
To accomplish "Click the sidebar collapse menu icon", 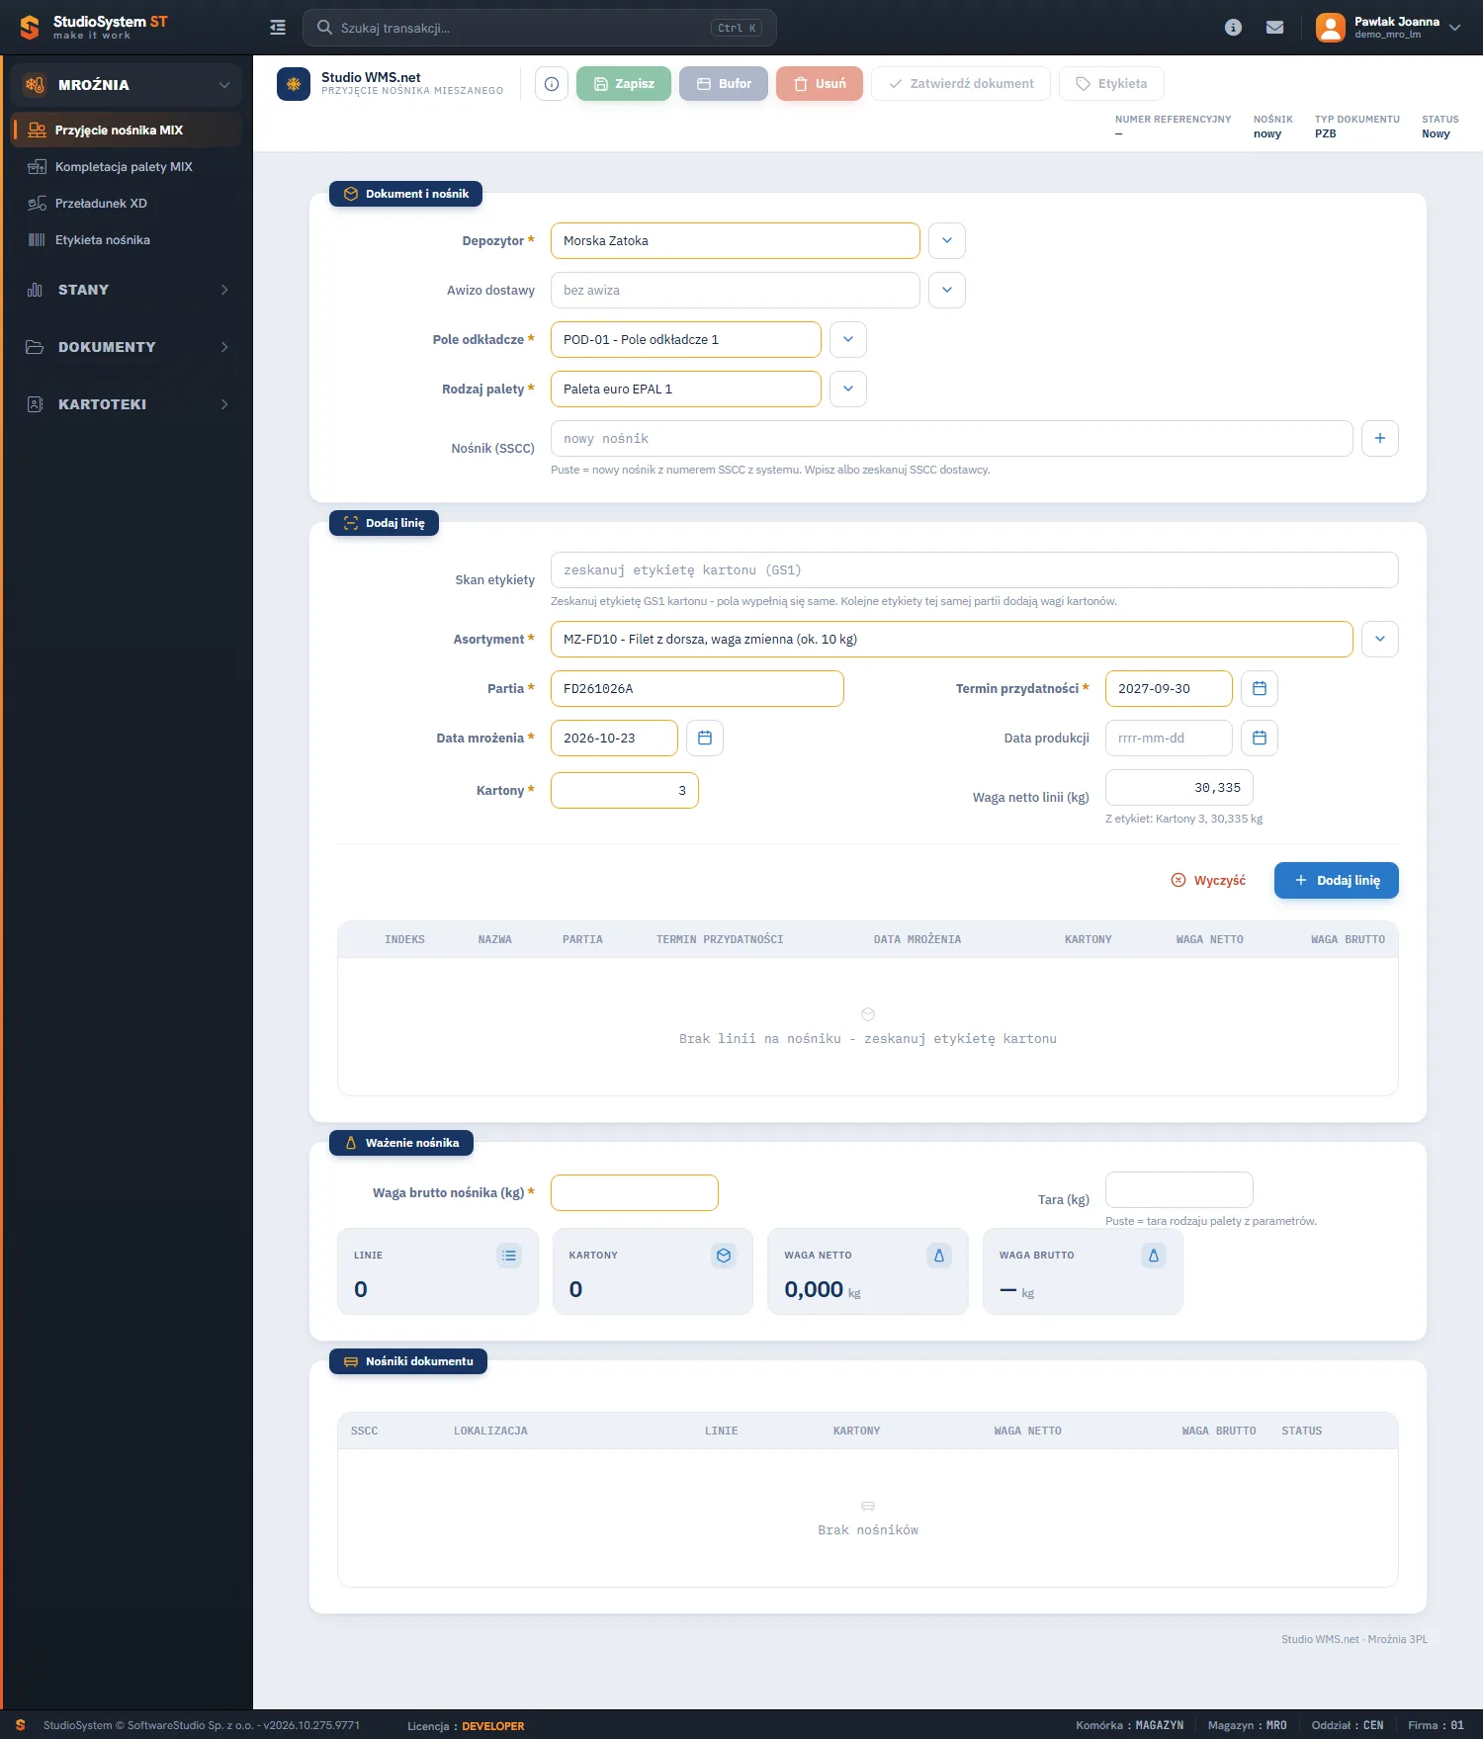I will [x=278, y=28].
